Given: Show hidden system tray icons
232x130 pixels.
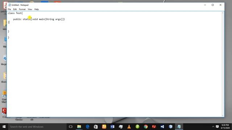Looking at the screenshot, I should pyautogui.click(x=213, y=127).
